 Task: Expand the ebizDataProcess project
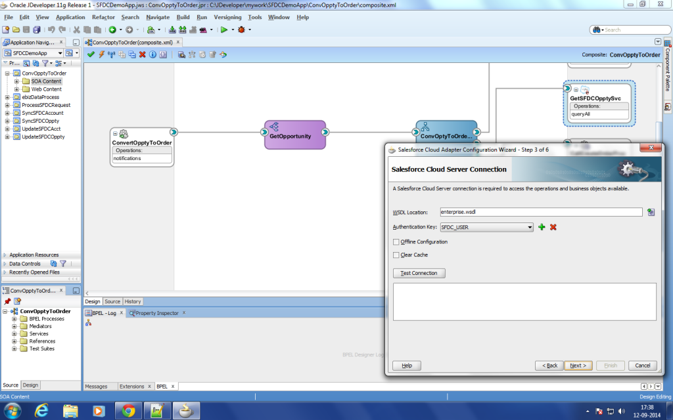(x=7, y=97)
